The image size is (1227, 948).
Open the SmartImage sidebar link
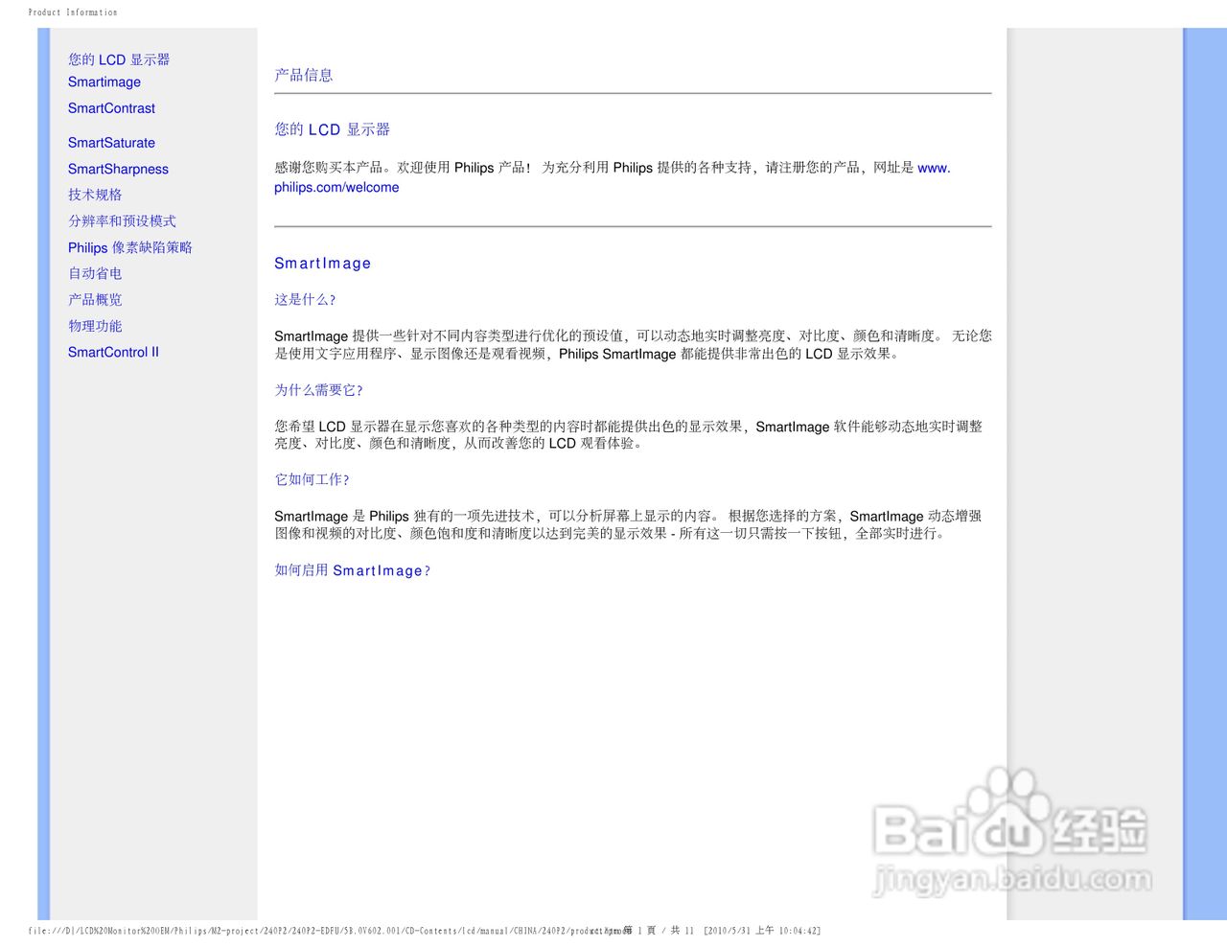pos(104,82)
